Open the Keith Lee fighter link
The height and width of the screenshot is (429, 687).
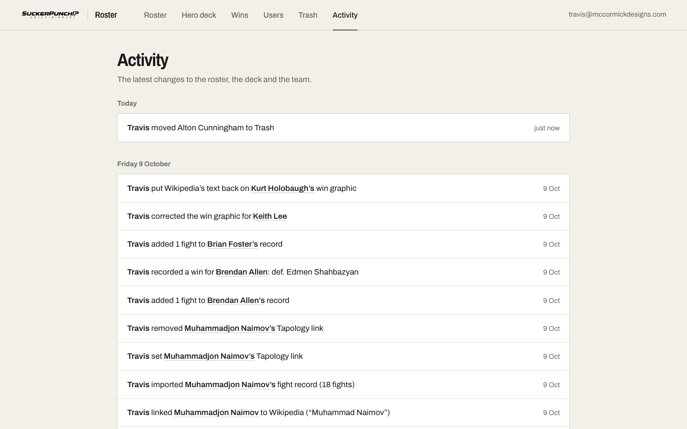click(x=270, y=216)
